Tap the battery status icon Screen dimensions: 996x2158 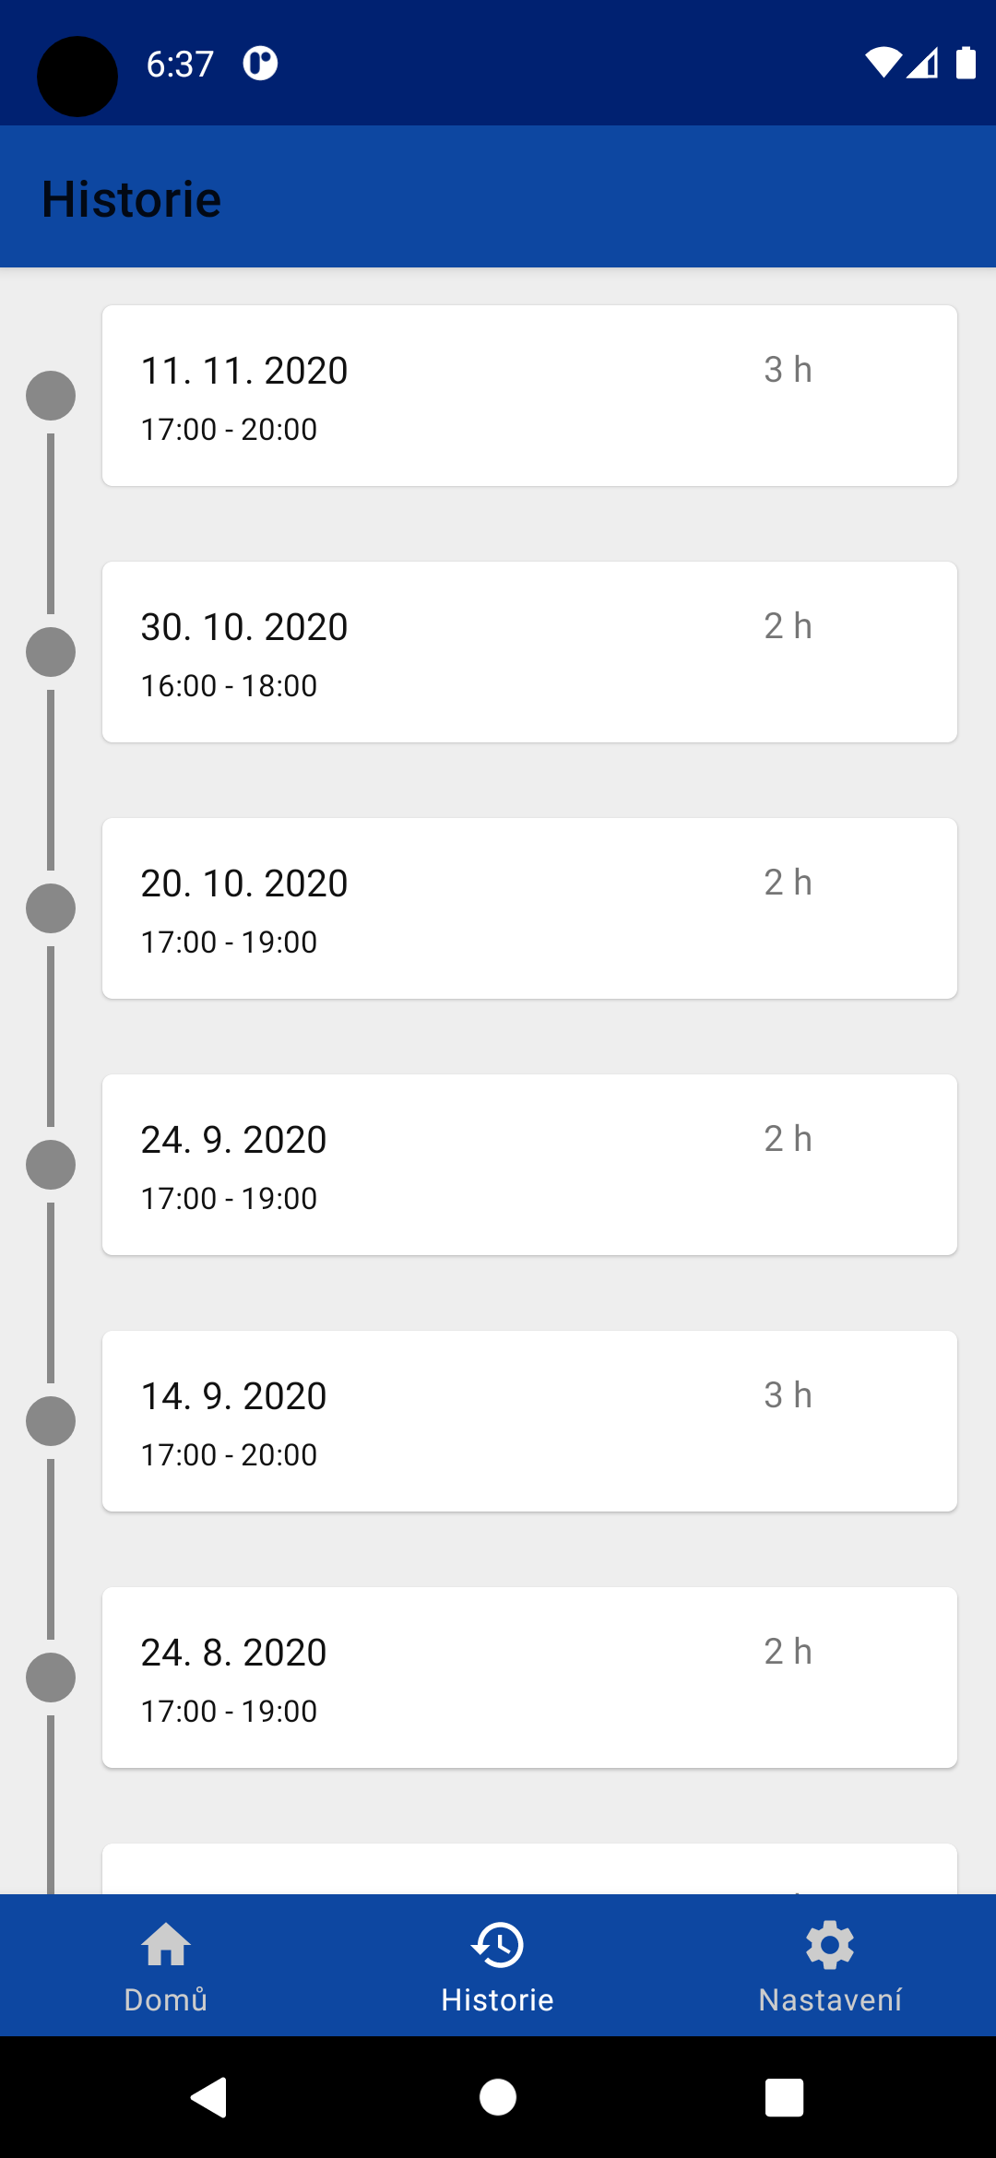(x=966, y=63)
